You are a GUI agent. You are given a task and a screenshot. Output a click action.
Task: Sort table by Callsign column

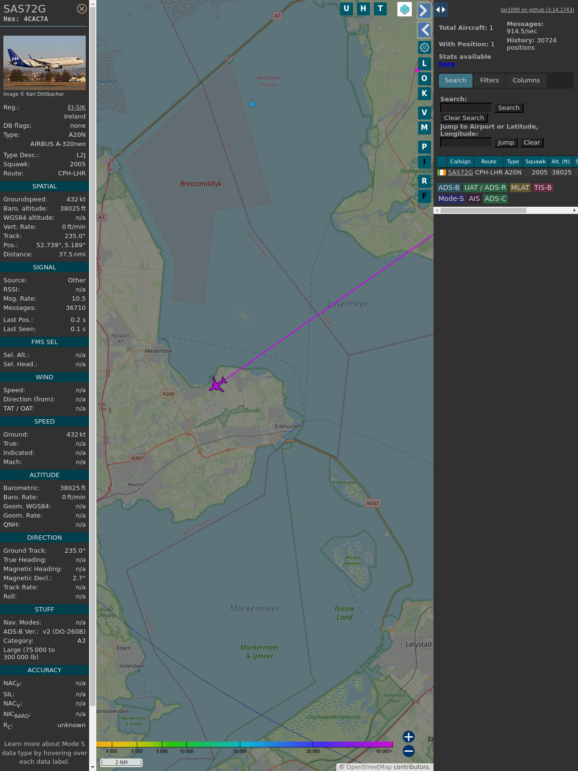pyautogui.click(x=460, y=161)
